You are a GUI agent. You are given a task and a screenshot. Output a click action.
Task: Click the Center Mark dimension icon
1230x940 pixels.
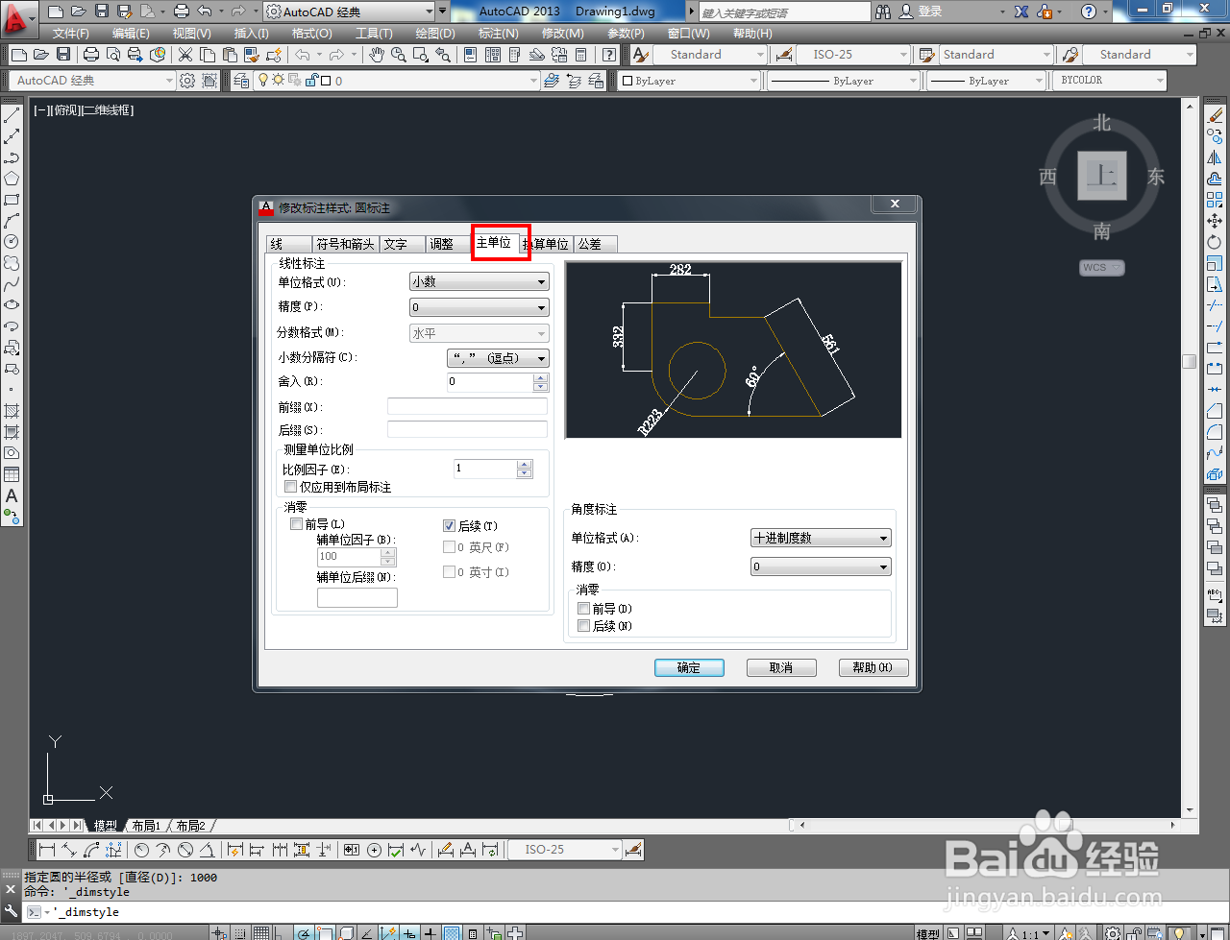374,850
